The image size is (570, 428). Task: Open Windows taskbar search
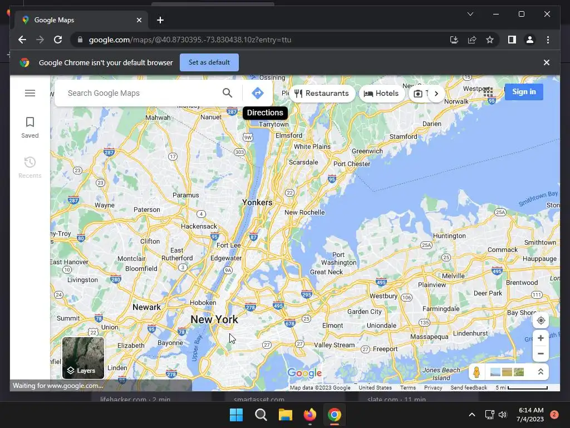[x=261, y=415]
